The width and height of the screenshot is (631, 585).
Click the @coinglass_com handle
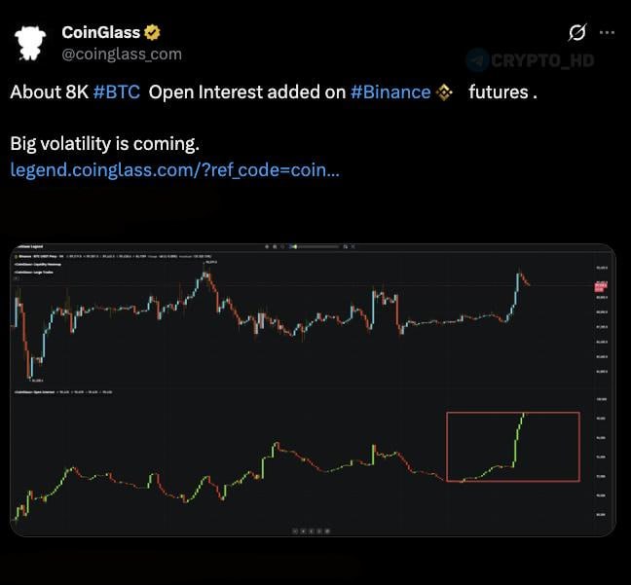pos(122,55)
